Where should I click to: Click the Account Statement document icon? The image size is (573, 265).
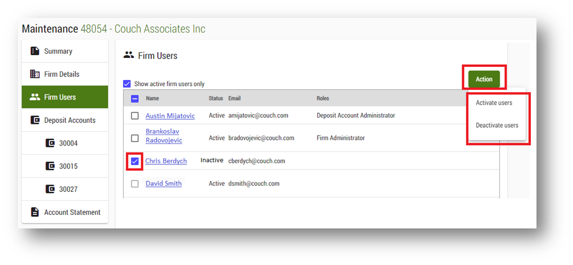[x=35, y=212]
